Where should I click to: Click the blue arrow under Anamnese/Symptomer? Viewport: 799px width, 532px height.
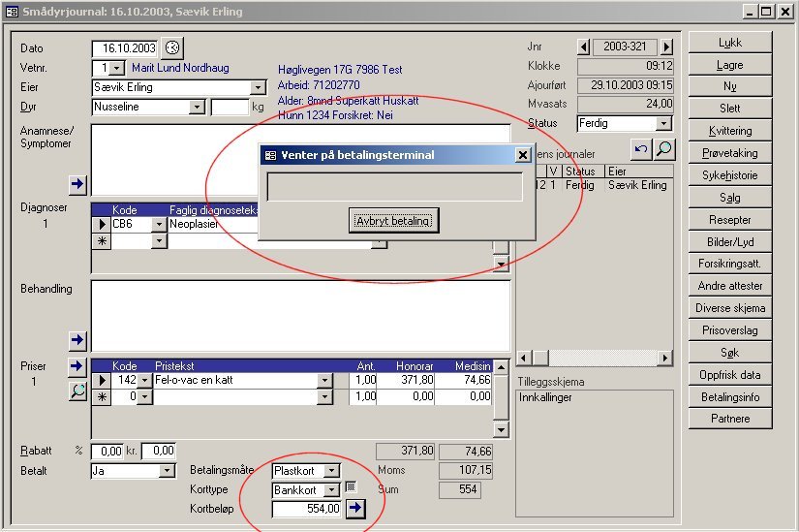click(77, 184)
